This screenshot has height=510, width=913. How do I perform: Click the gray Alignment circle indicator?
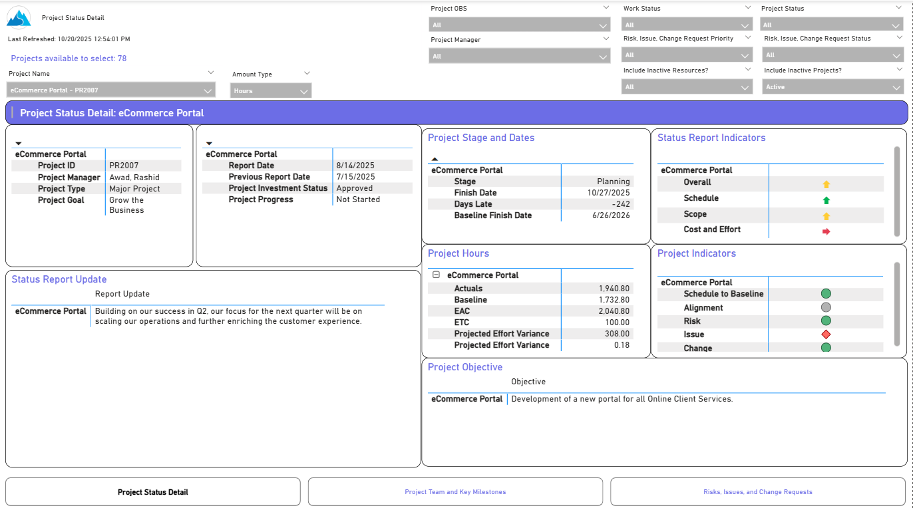(826, 307)
